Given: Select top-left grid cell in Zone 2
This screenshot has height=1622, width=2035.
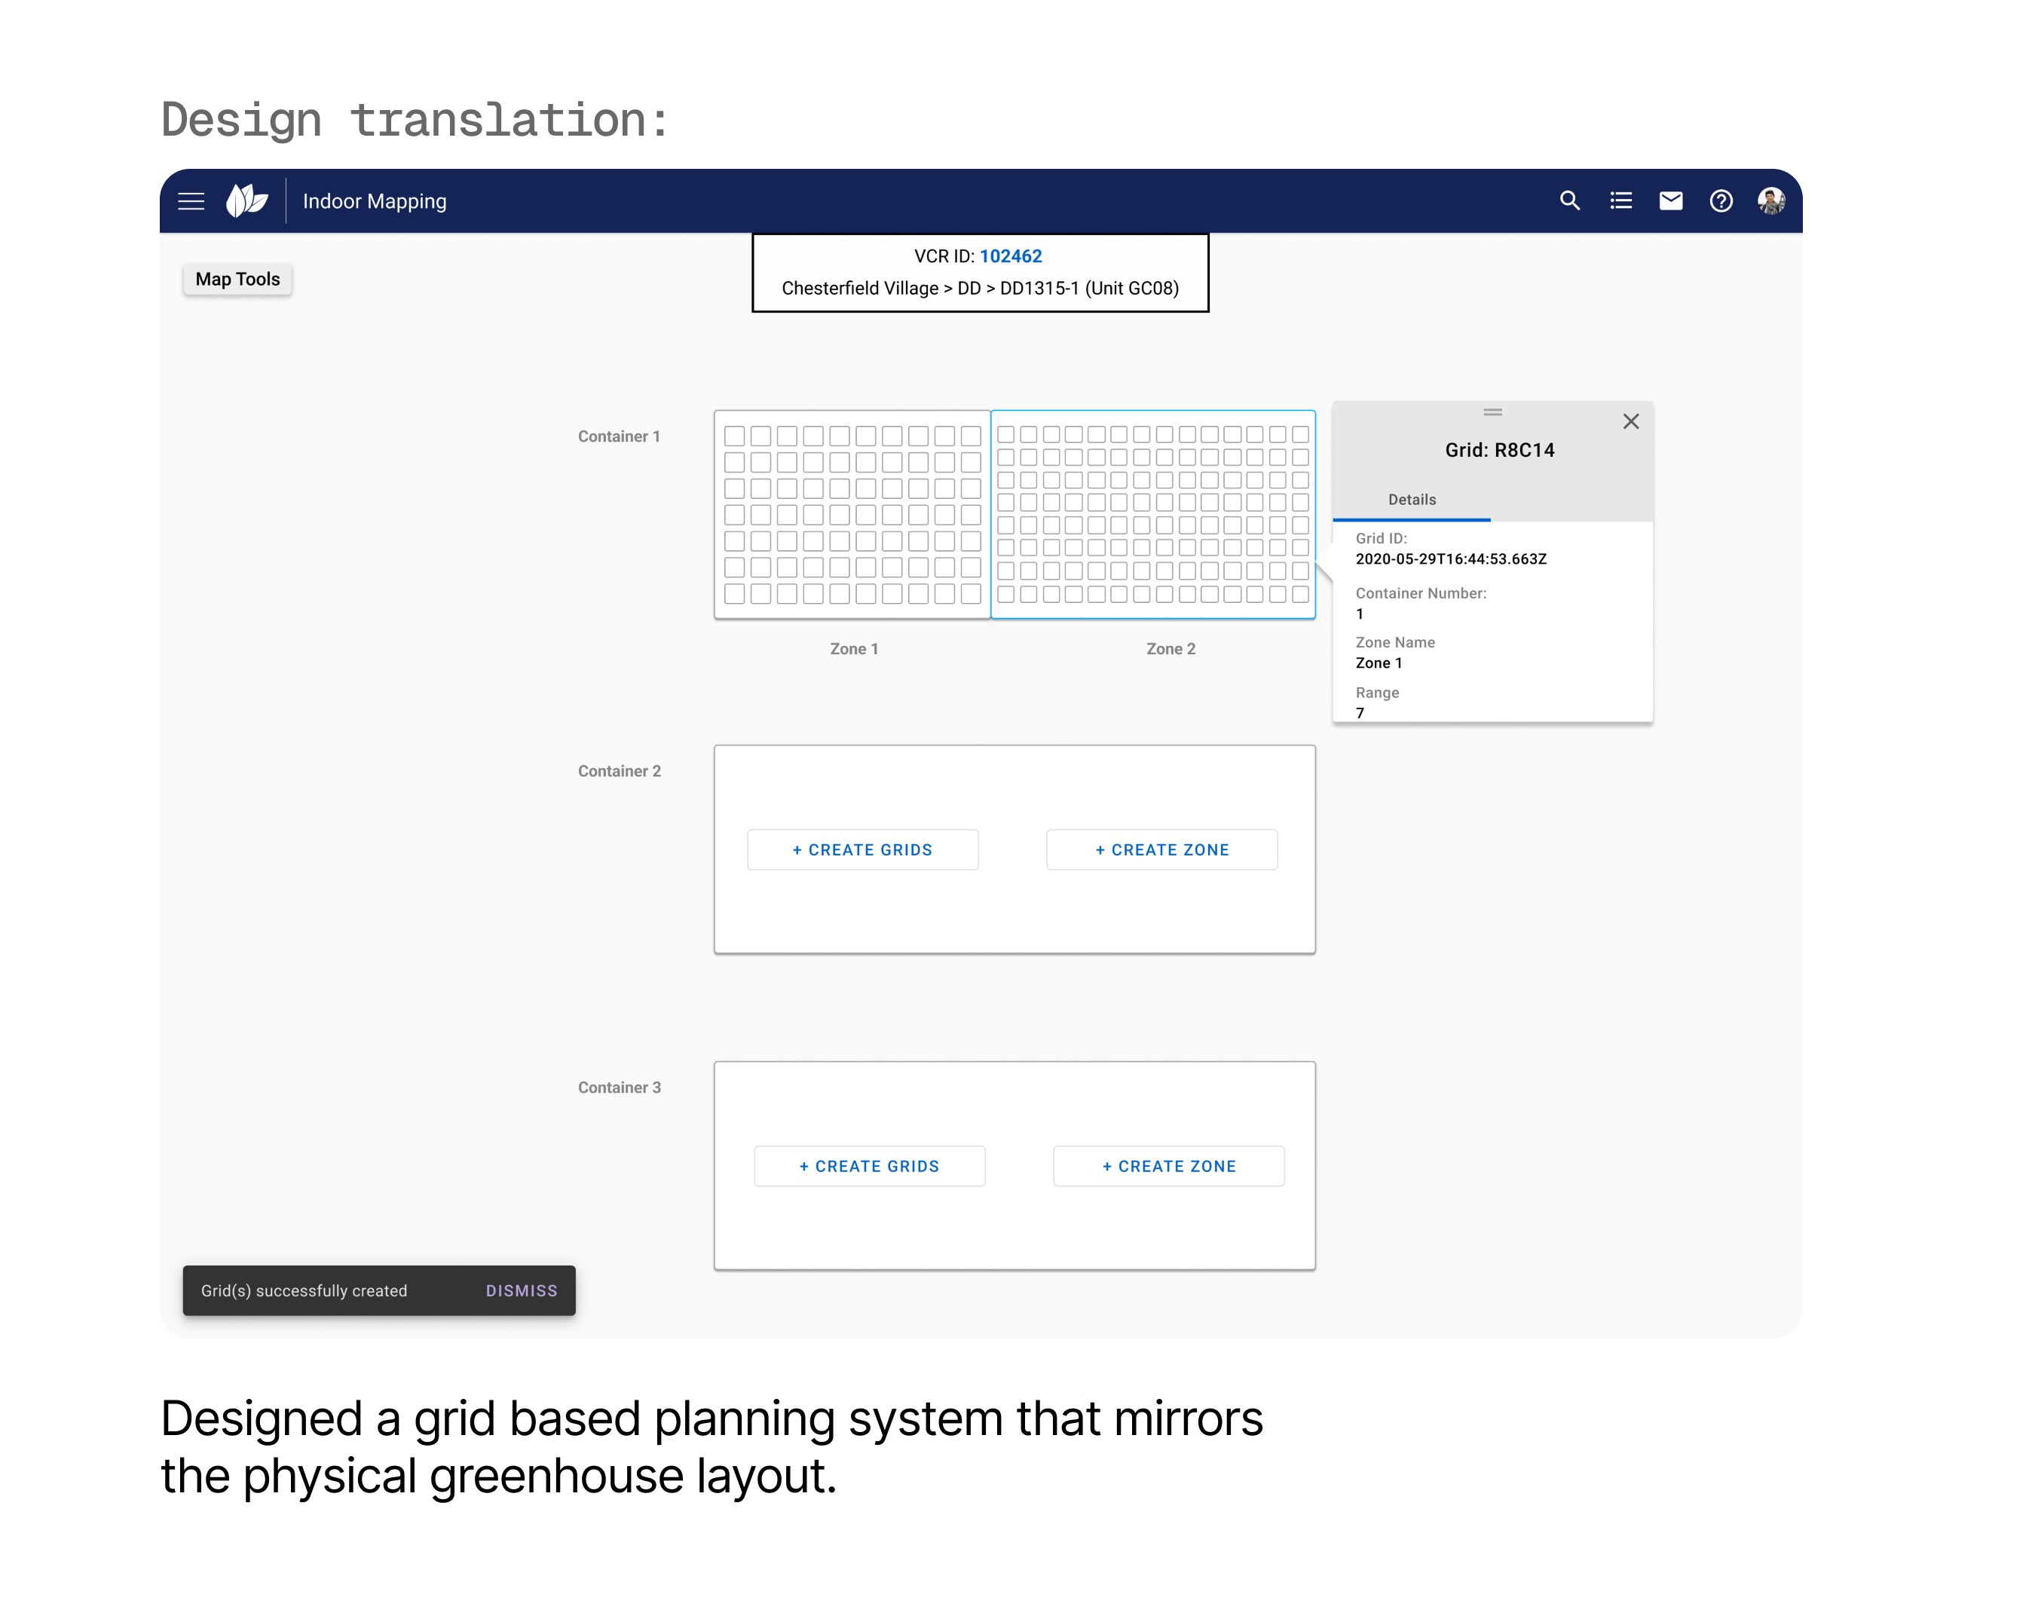Looking at the screenshot, I should tap(1005, 434).
